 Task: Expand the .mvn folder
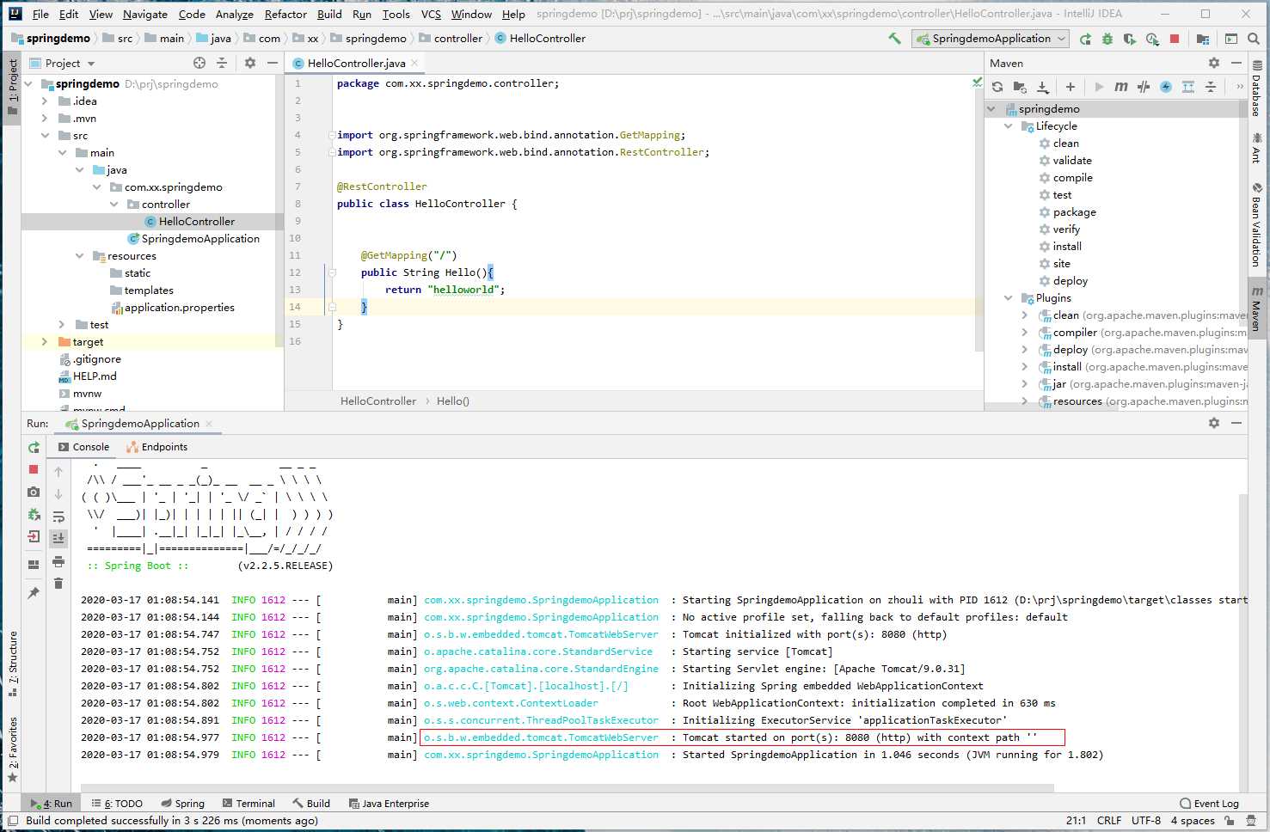(45, 119)
